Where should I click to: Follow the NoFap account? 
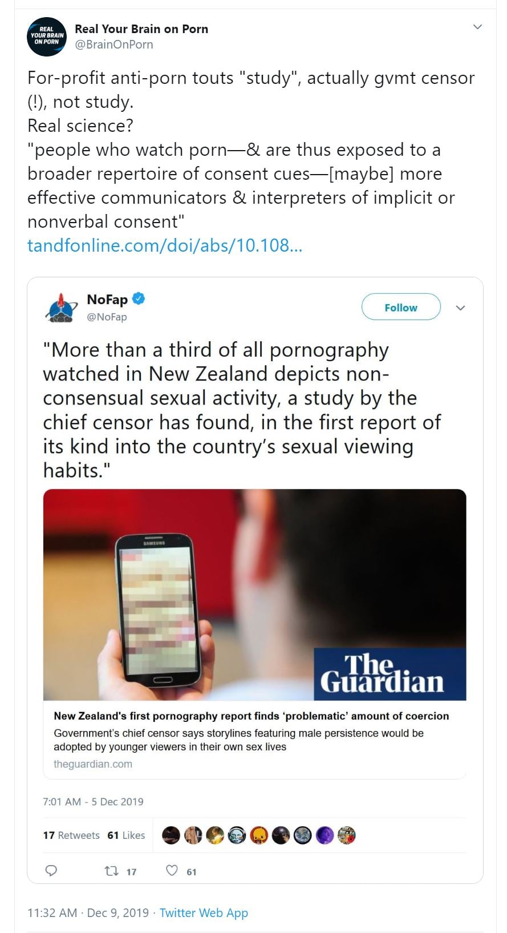point(401,308)
